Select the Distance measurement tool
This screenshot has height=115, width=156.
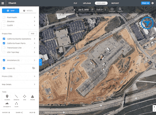pos(16,97)
